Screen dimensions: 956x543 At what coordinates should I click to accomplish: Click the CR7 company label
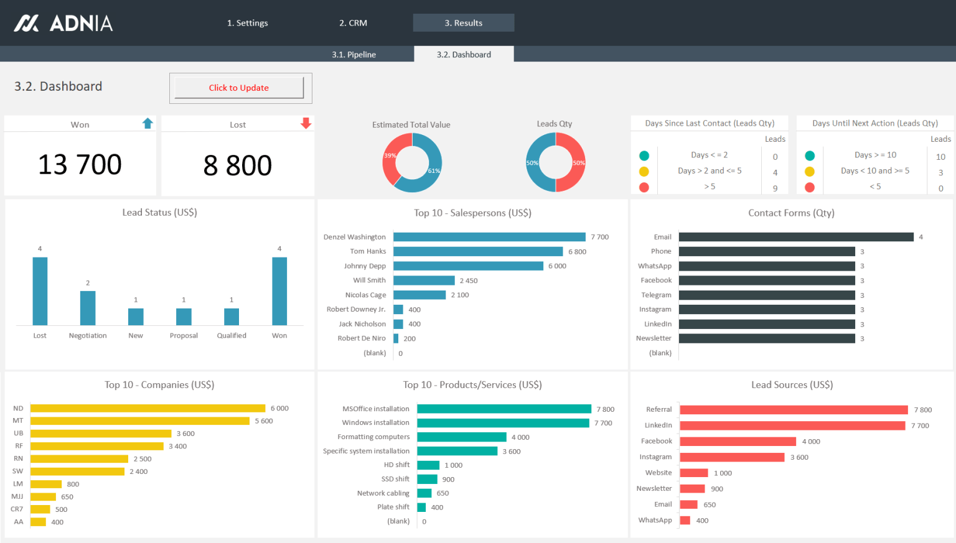(x=17, y=509)
